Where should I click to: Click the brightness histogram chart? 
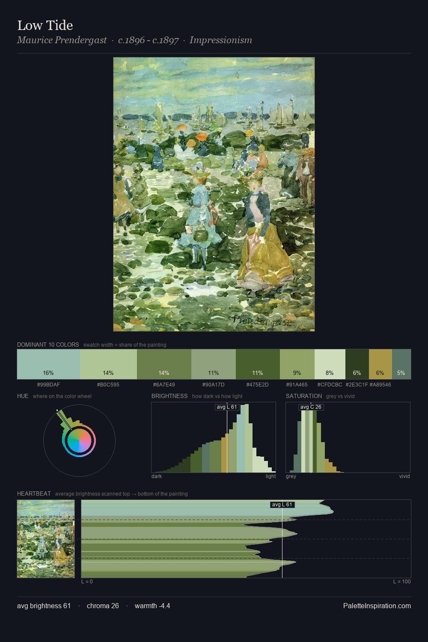pyautogui.click(x=214, y=437)
